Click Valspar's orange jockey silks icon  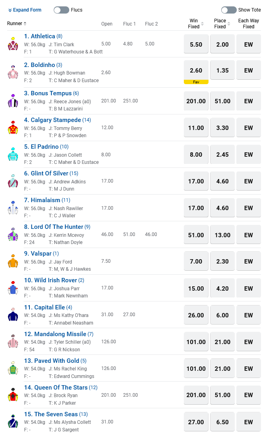point(13,261)
